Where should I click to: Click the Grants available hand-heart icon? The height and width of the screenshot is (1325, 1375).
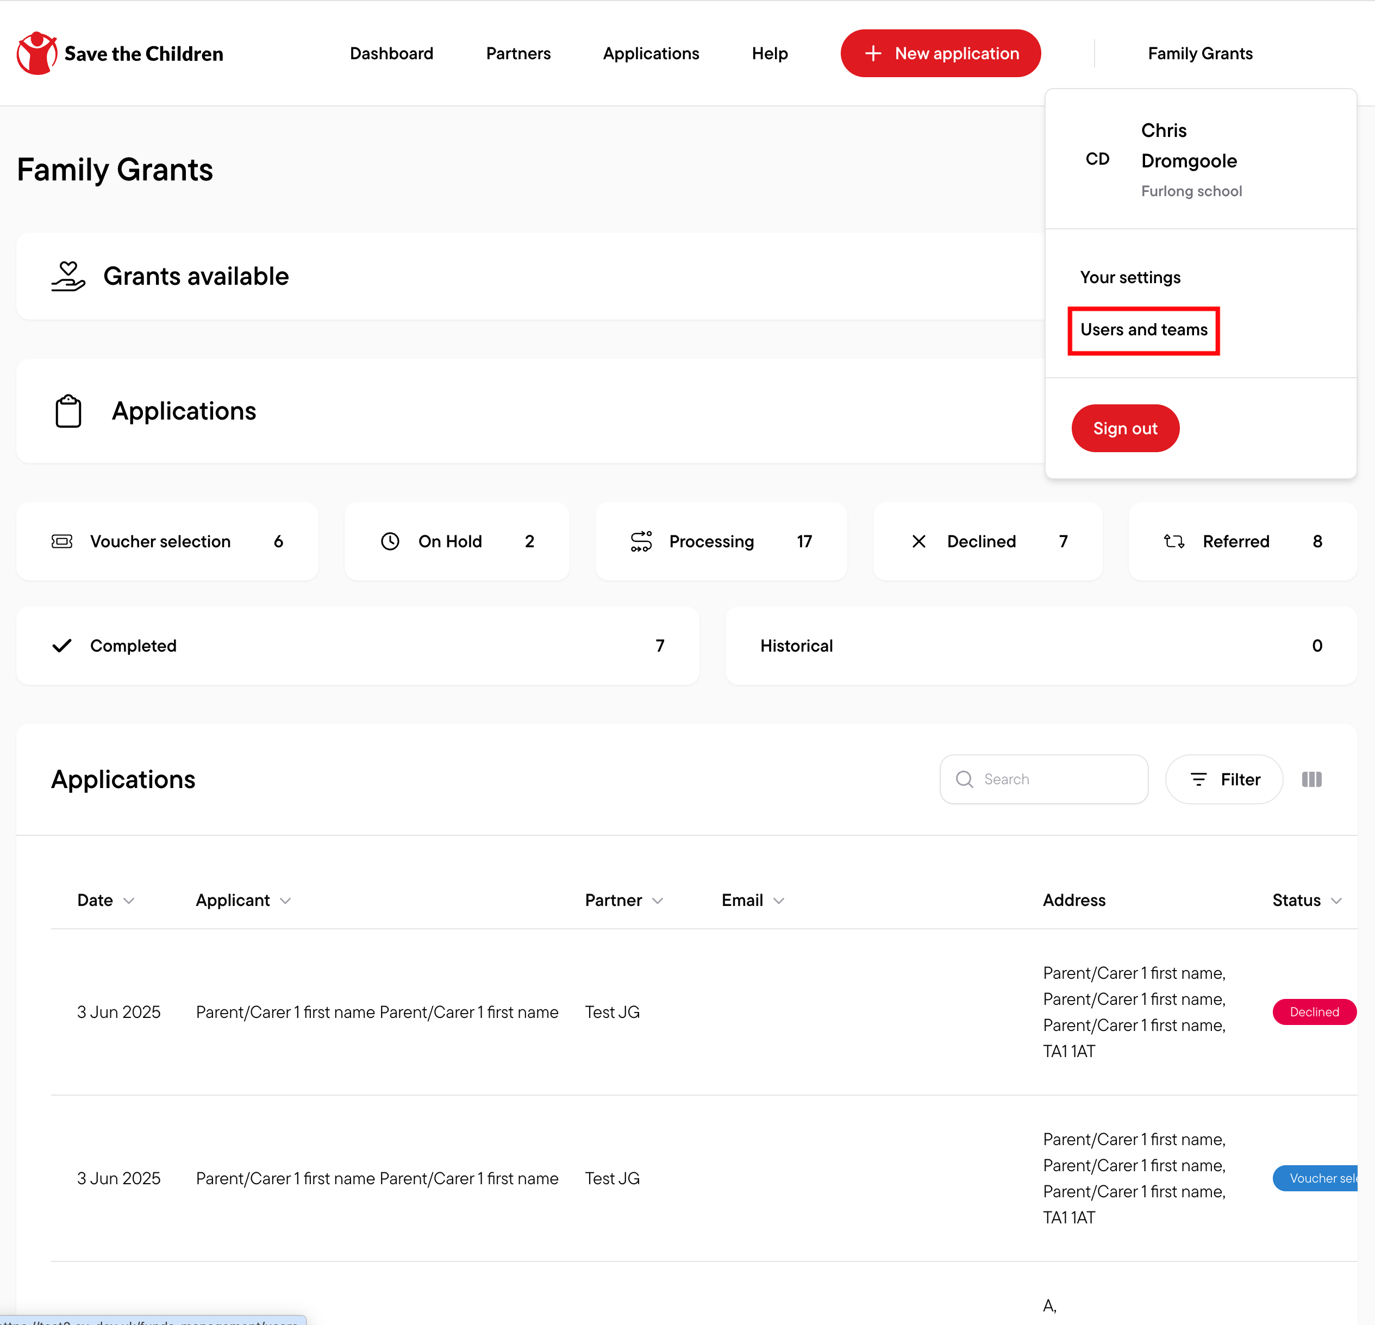pyautogui.click(x=68, y=277)
